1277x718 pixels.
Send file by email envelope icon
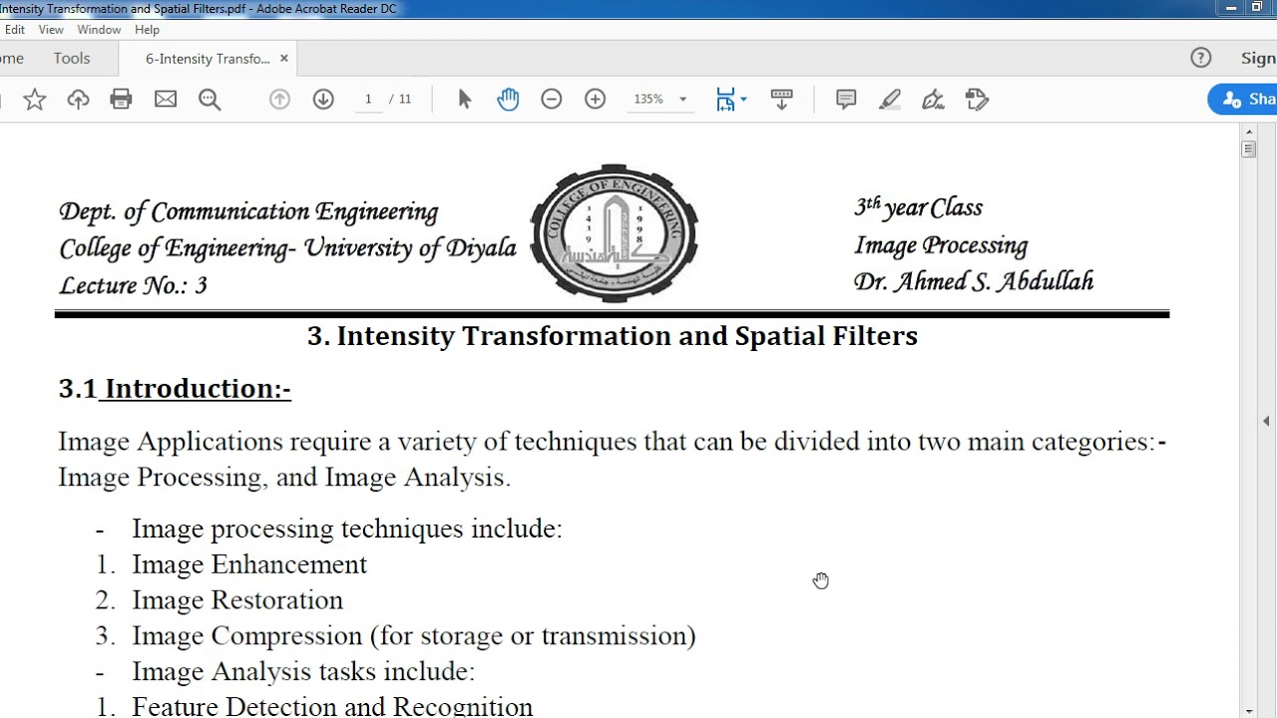click(x=166, y=100)
